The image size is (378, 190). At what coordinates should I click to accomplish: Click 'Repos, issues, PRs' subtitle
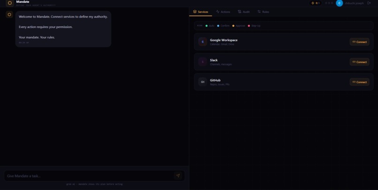(x=219, y=84)
